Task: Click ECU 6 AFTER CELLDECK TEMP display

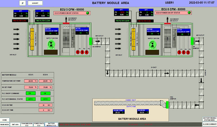Action: click(184, 32)
